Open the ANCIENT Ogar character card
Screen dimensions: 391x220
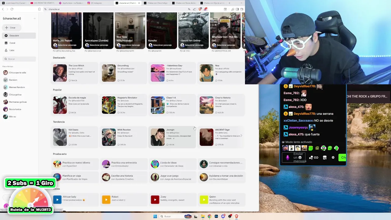pyautogui.click(x=221, y=137)
